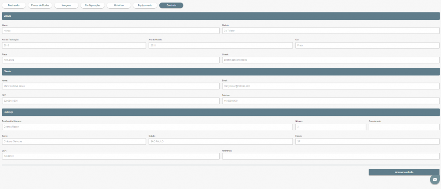Open the Equipamento tab

click(145, 5)
